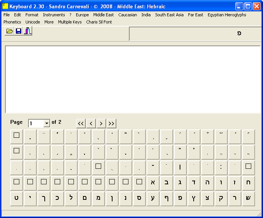The image size is (263, 218).
Task: Insert Hebrew letter Mem key
Action: pyautogui.click(x=98, y=199)
